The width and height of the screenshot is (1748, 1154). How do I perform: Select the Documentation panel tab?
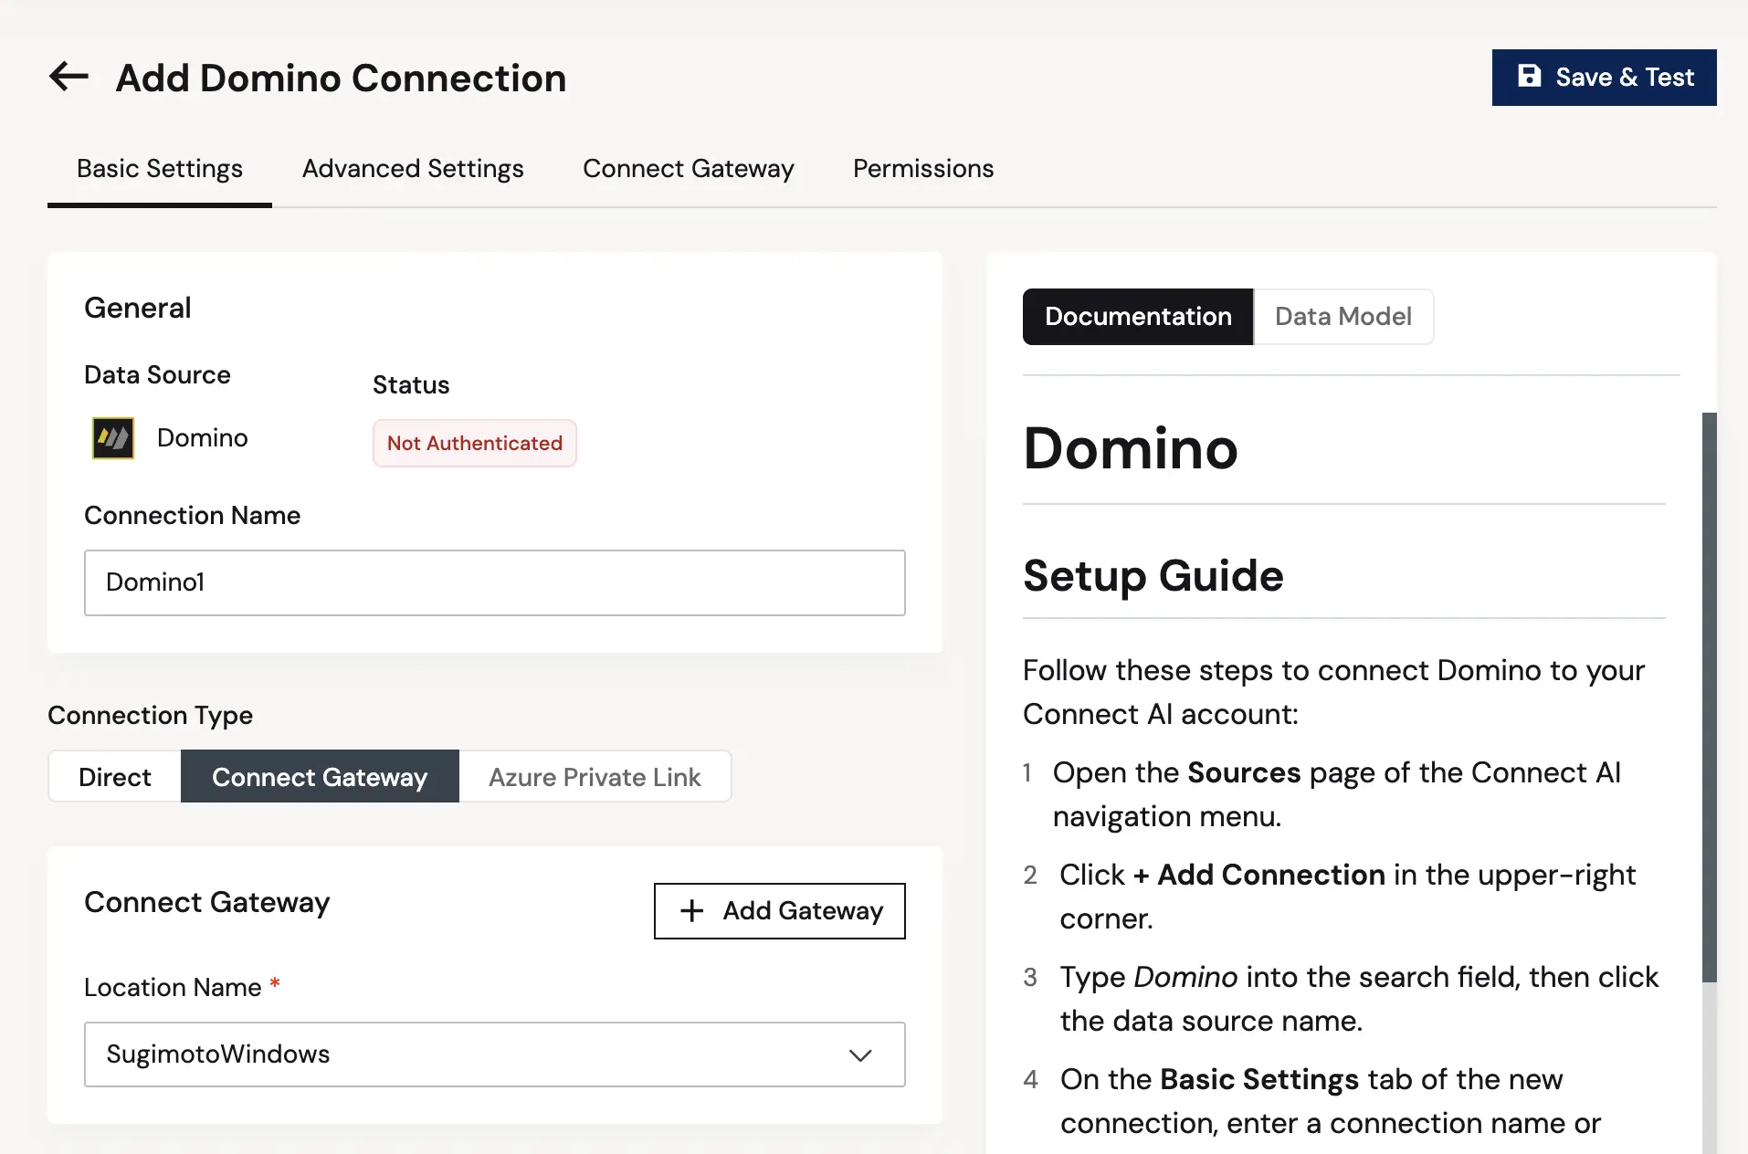(1138, 317)
